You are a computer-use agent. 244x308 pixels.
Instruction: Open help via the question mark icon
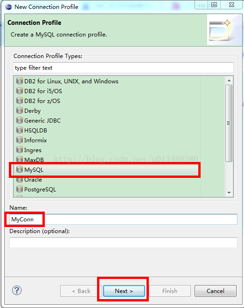click(17, 290)
